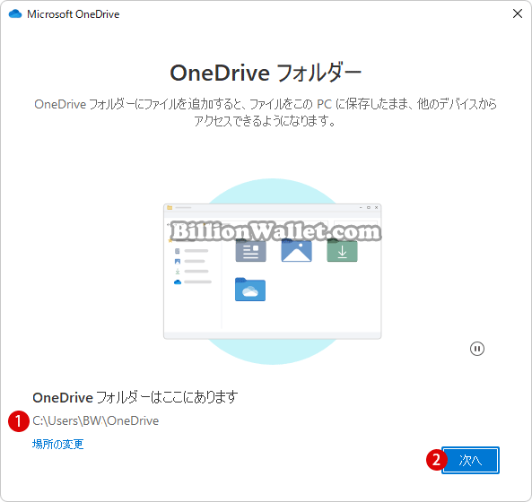Image resolution: width=532 pixels, height=502 pixels.
Task: Click the red circle numbered 2
Action: tap(436, 460)
